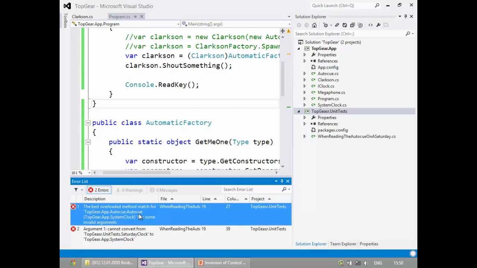Sort the error list by File column
Image resolution: width=477 pixels, height=268 pixels.
click(x=180, y=199)
